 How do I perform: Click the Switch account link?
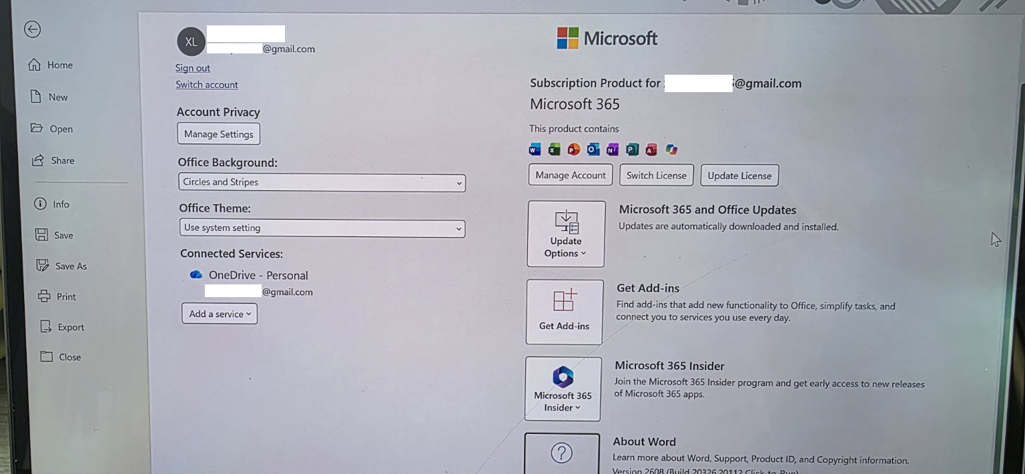pos(207,84)
